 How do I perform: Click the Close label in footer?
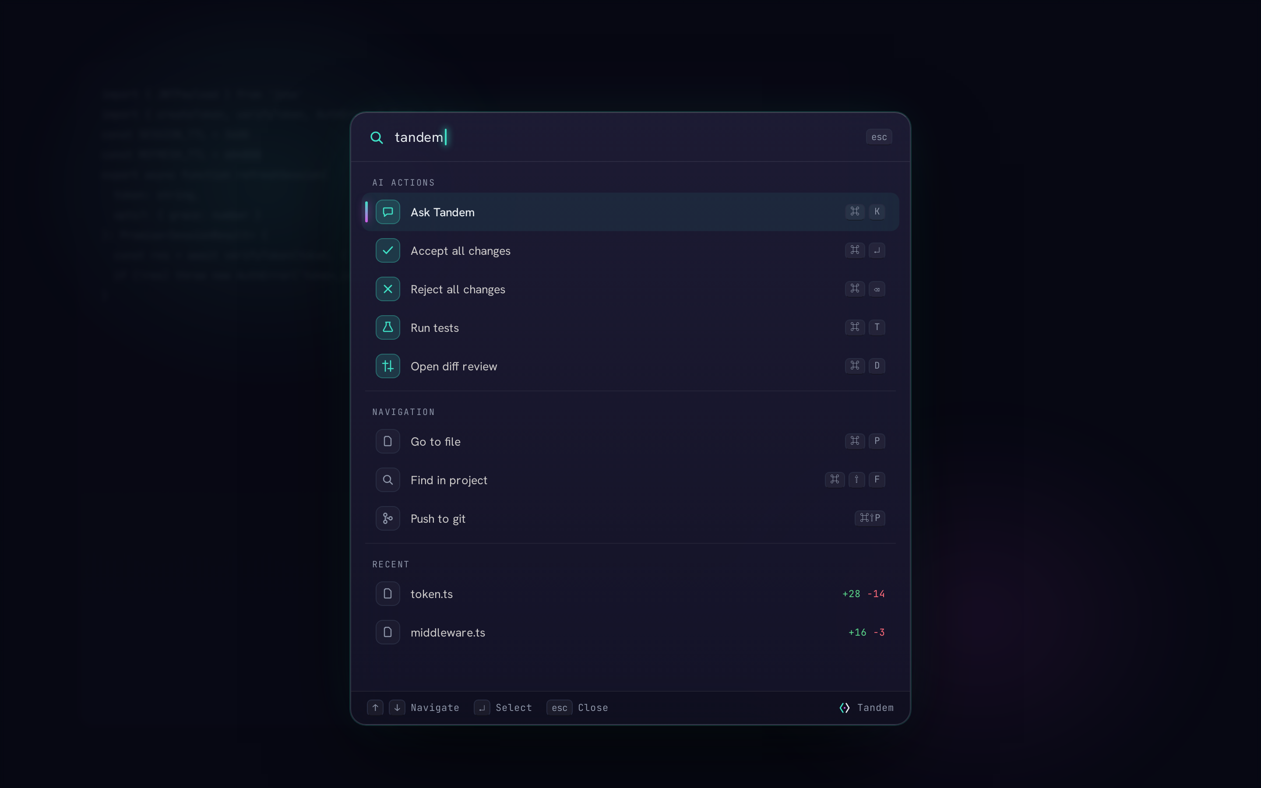(593, 708)
